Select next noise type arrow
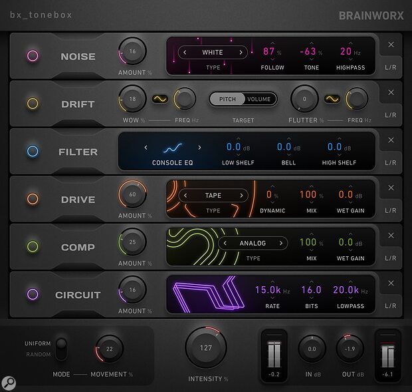412x392 pixels. (x=241, y=53)
